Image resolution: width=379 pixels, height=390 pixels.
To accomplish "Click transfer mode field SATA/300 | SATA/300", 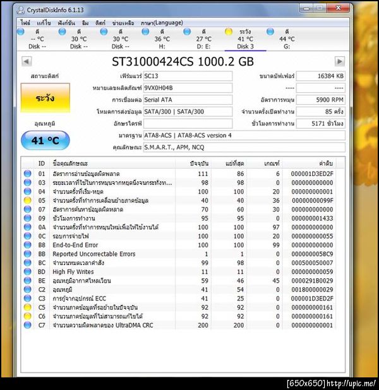I will point(188,112).
